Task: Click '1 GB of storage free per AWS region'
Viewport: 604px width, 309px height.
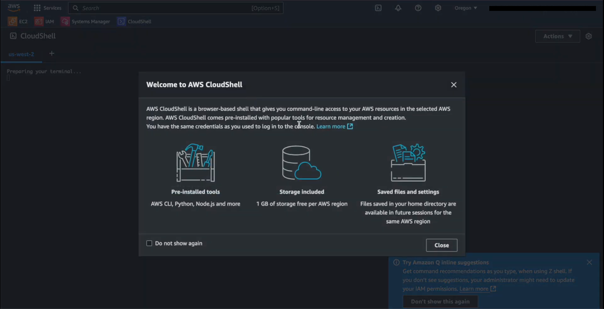Action: coord(302,204)
